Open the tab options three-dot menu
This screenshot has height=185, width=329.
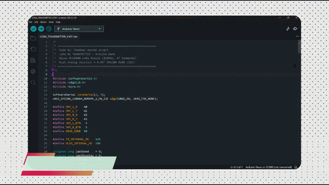pos(298,36)
